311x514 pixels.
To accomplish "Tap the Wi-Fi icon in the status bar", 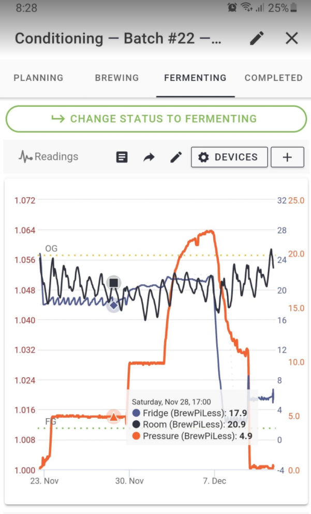I will point(247,7).
